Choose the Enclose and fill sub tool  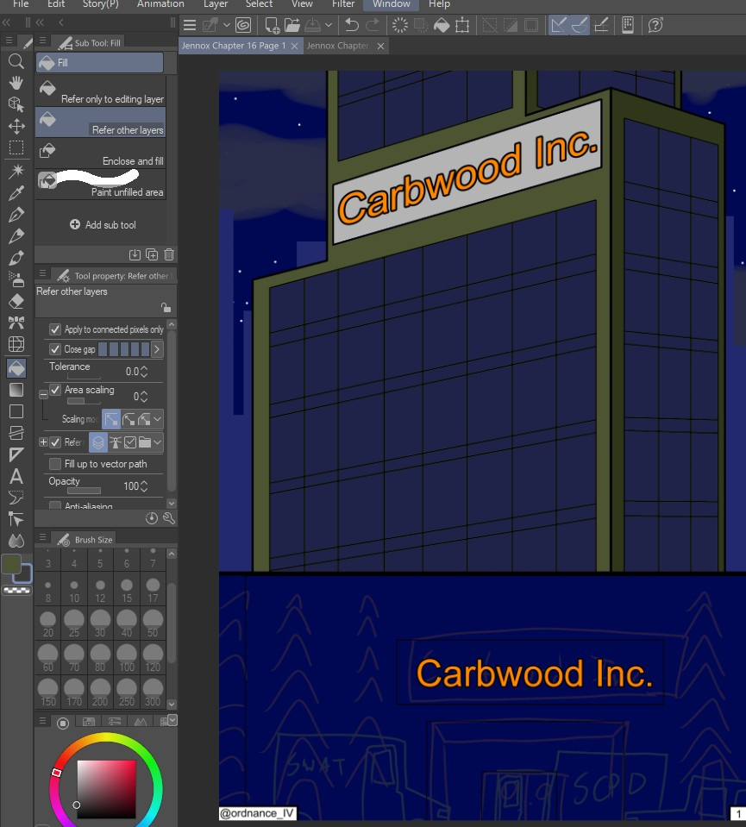pos(100,154)
